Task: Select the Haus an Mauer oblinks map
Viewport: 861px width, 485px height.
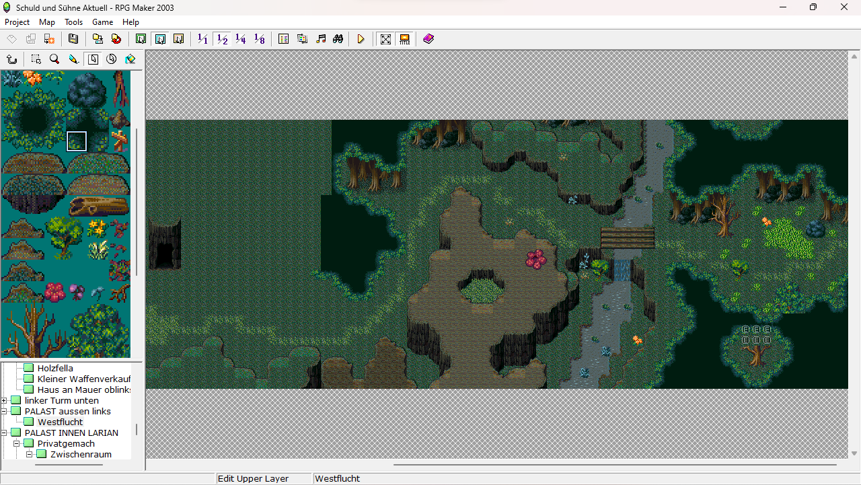Action: [84, 389]
